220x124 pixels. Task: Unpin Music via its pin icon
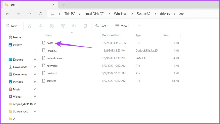tap(35, 89)
